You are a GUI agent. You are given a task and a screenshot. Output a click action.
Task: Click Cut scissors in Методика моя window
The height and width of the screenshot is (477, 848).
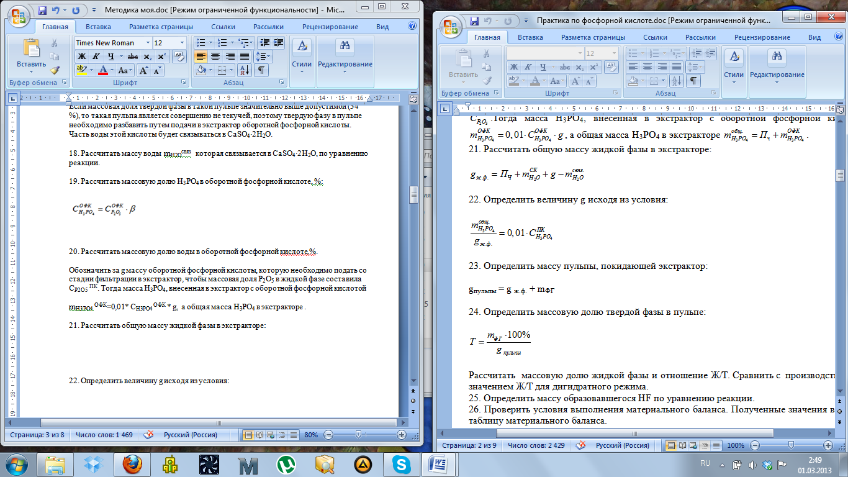point(54,43)
